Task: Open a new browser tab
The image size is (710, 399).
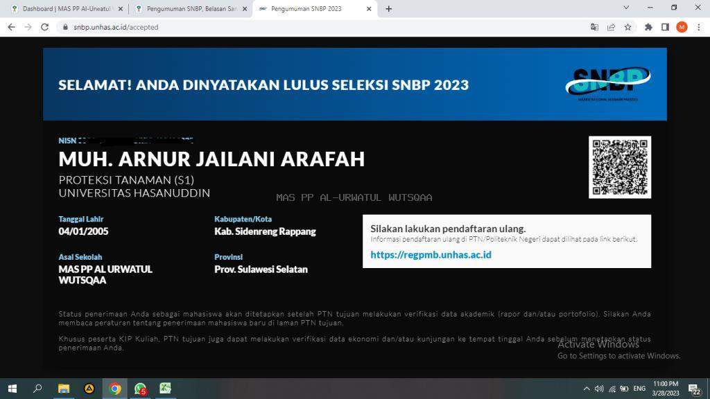Action: pyautogui.click(x=389, y=9)
